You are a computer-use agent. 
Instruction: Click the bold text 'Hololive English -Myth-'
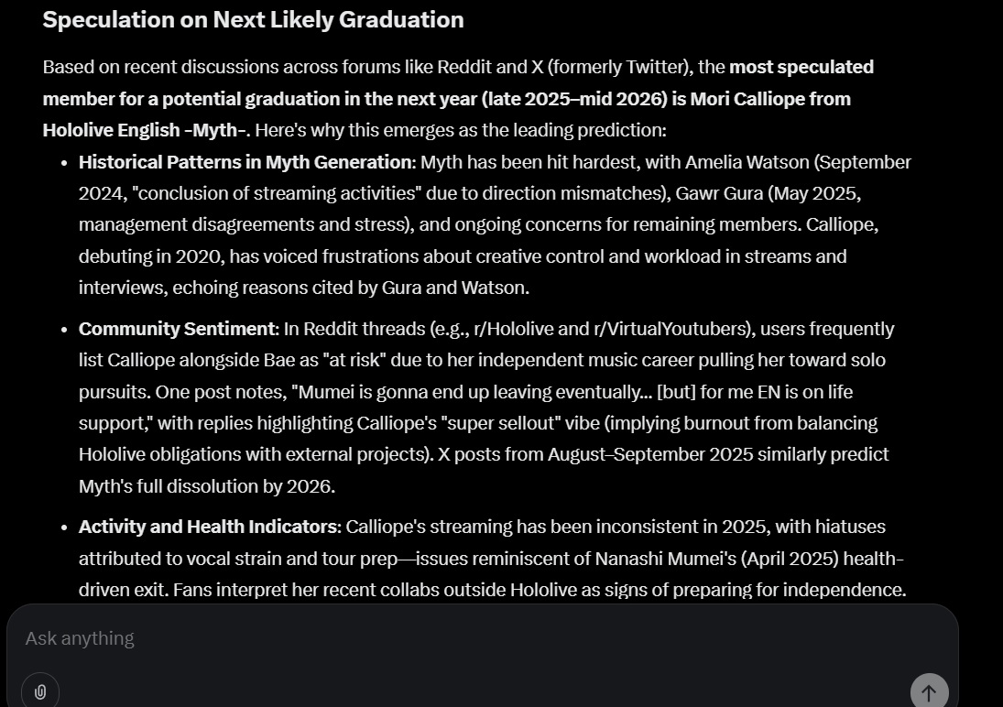[144, 130]
